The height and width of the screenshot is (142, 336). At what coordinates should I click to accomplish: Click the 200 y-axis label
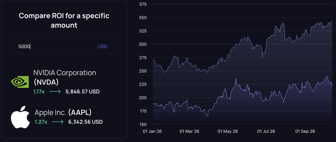click(143, 98)
